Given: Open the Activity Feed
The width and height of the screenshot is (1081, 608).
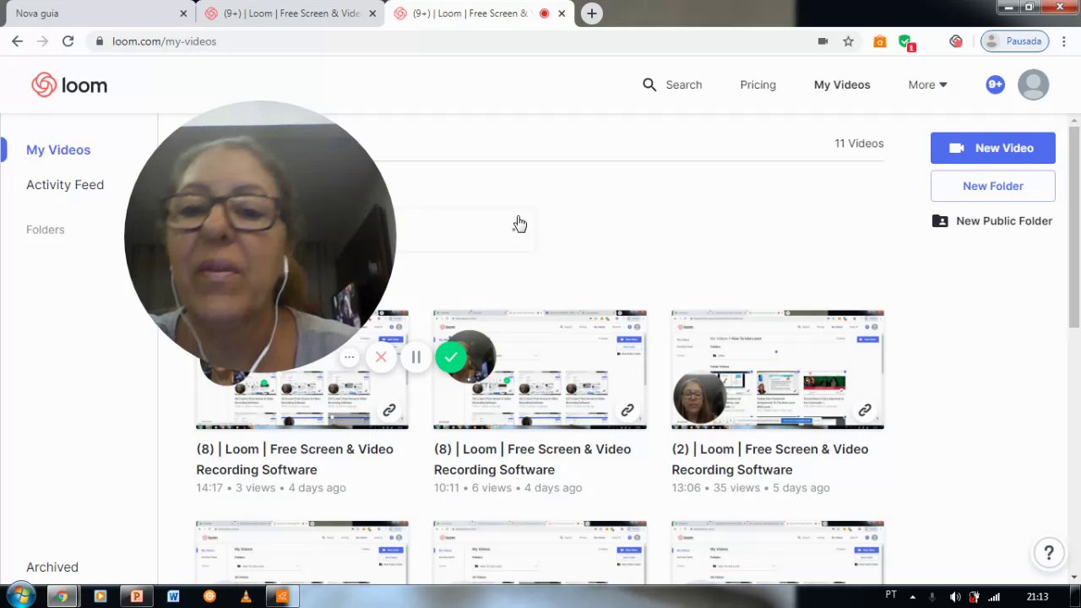Looking at the screenshot, I should click(x=65, y=184).
